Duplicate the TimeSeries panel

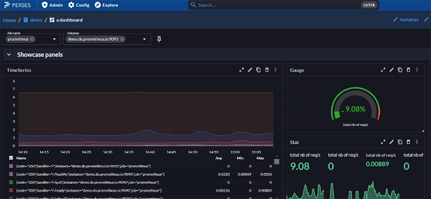point(259,70)
